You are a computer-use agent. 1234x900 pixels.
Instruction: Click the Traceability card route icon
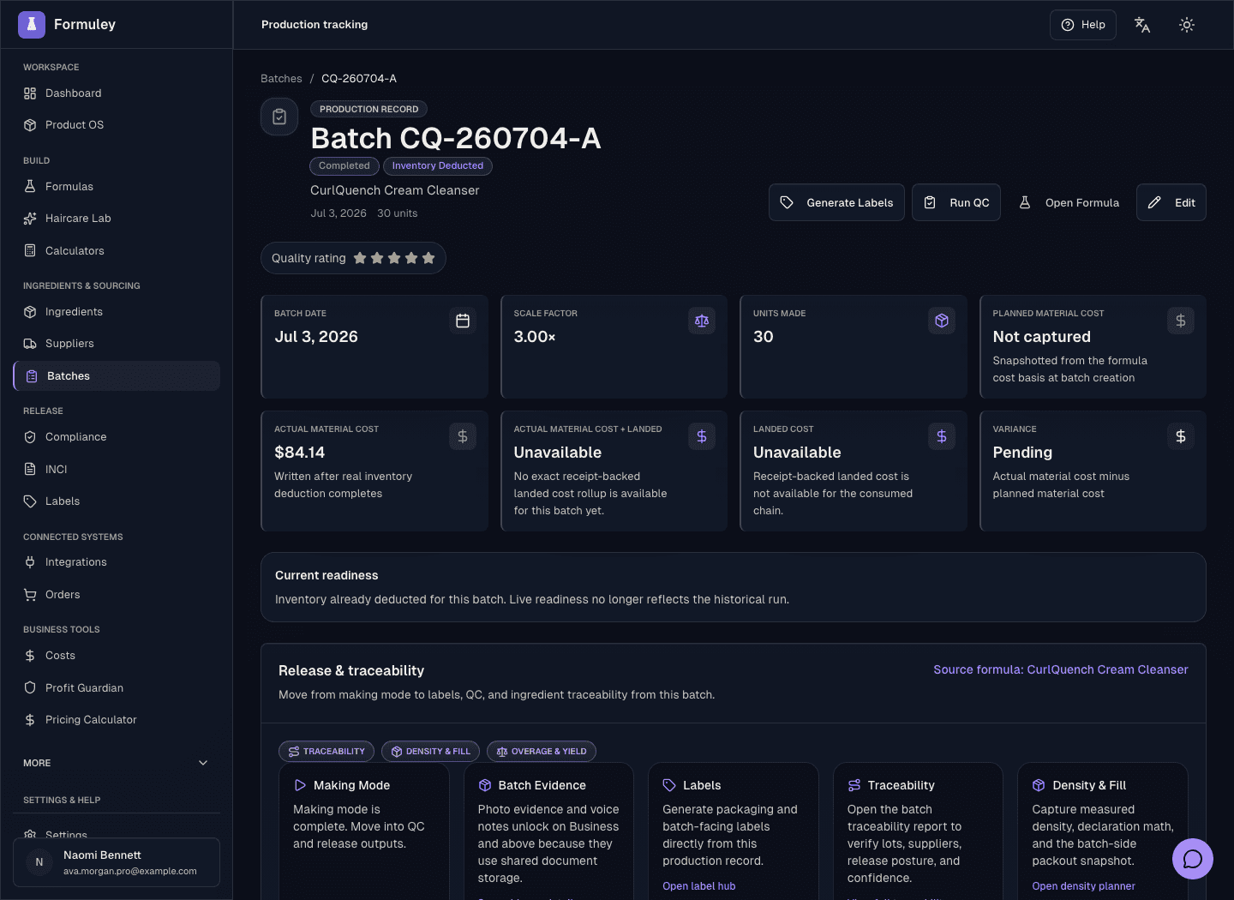(854, 785)
